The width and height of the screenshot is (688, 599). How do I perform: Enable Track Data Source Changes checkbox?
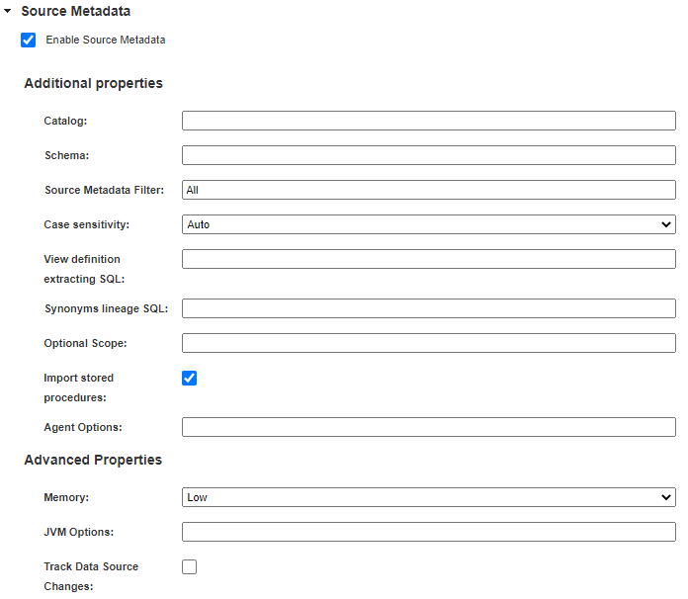189,566
